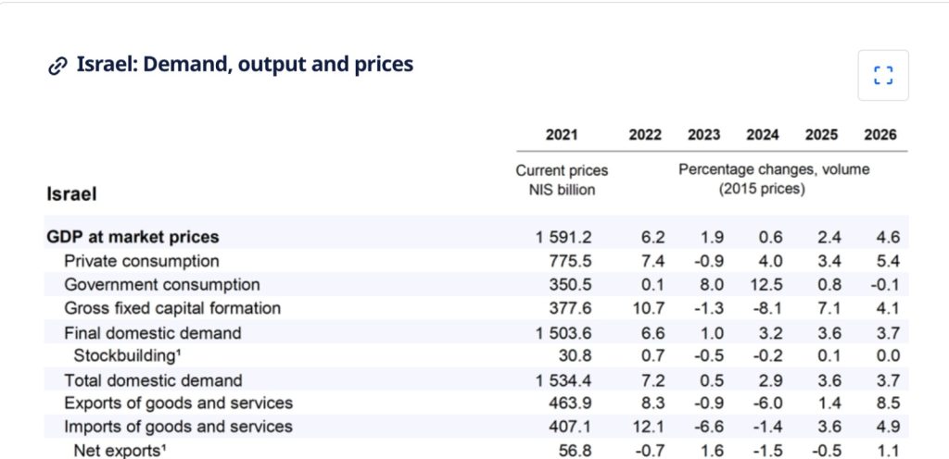This screenshot has height=459, width=949.
Task: Open the Israel: Demand, output and prices heading
Action: pos(245,65)
